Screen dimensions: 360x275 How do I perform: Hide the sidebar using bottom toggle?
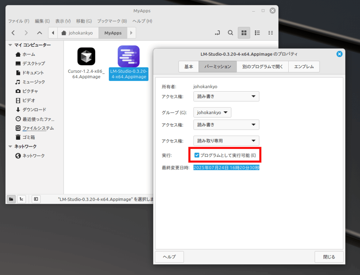click(36, 199)
